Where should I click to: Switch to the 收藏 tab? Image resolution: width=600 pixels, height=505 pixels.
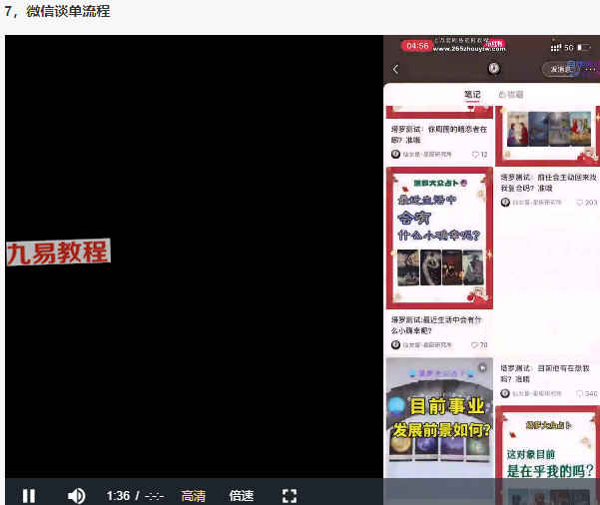coord(511,94)
